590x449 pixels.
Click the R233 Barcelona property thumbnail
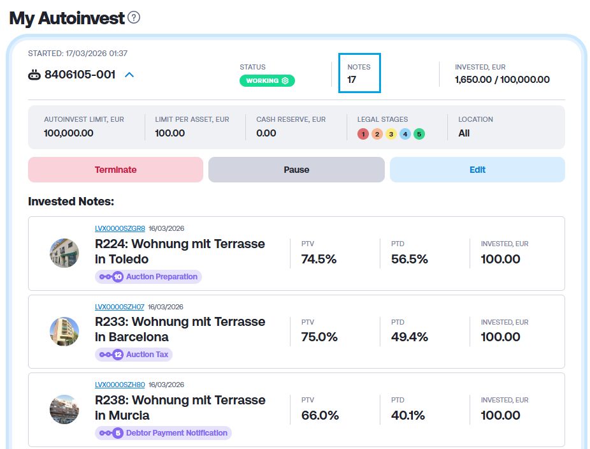point(64,332)
